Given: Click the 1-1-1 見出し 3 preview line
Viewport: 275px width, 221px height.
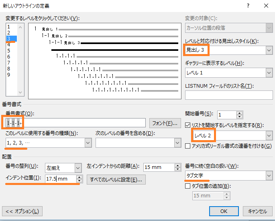Looking at the screenshot, I should click(114, 42).
